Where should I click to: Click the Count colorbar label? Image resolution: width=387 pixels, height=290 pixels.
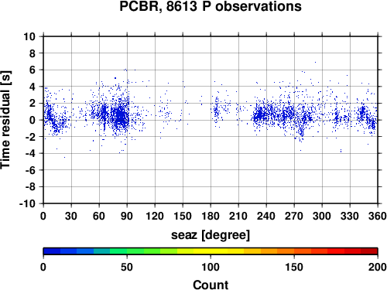point(211,285)
